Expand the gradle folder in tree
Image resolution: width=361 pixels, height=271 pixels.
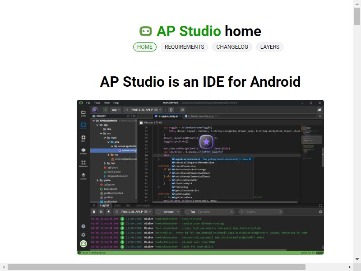coord(97,180)
